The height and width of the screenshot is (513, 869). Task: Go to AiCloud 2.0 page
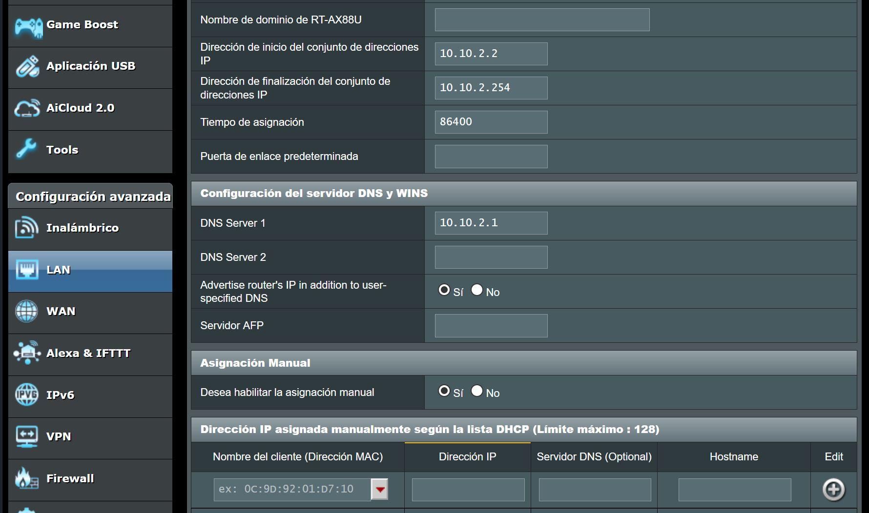(90, 110)
